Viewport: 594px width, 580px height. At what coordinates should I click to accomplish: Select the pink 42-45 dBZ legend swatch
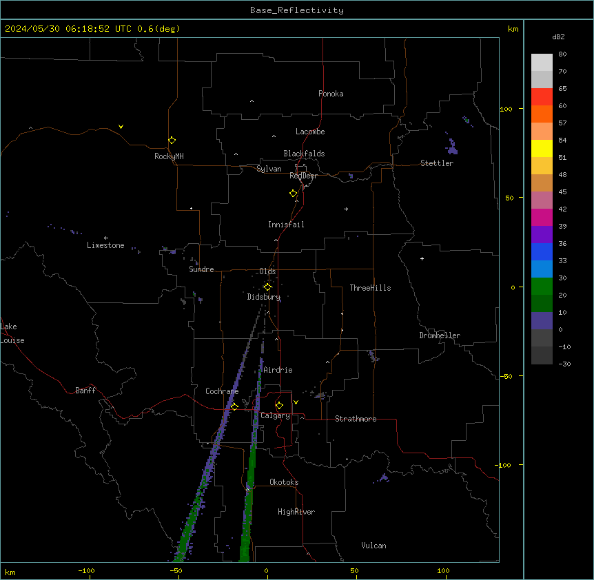(x=542, y=200)
